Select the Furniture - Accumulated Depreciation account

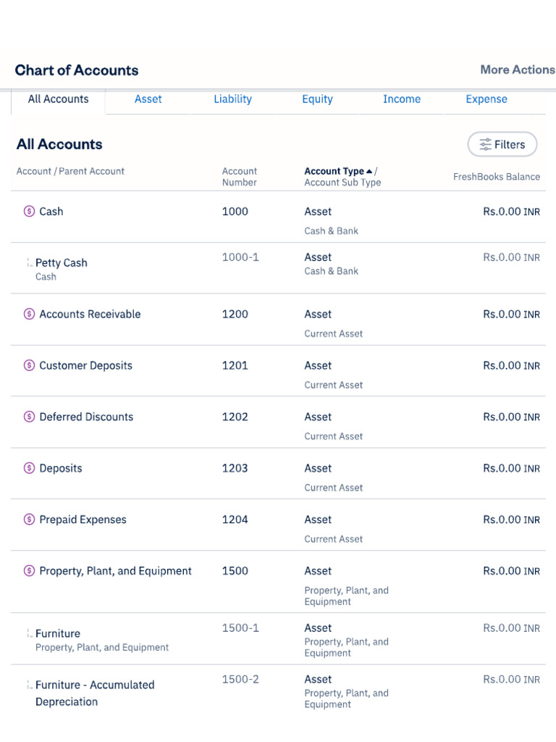coord(95,685)
